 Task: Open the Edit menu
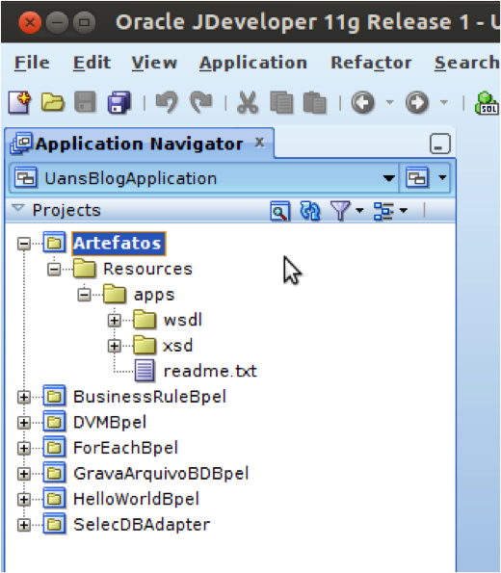coord(92,63)
